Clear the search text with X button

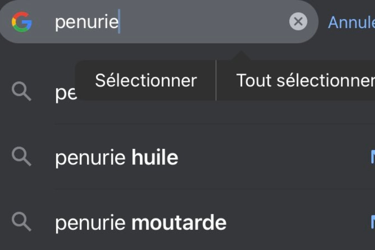click(298, 22)
